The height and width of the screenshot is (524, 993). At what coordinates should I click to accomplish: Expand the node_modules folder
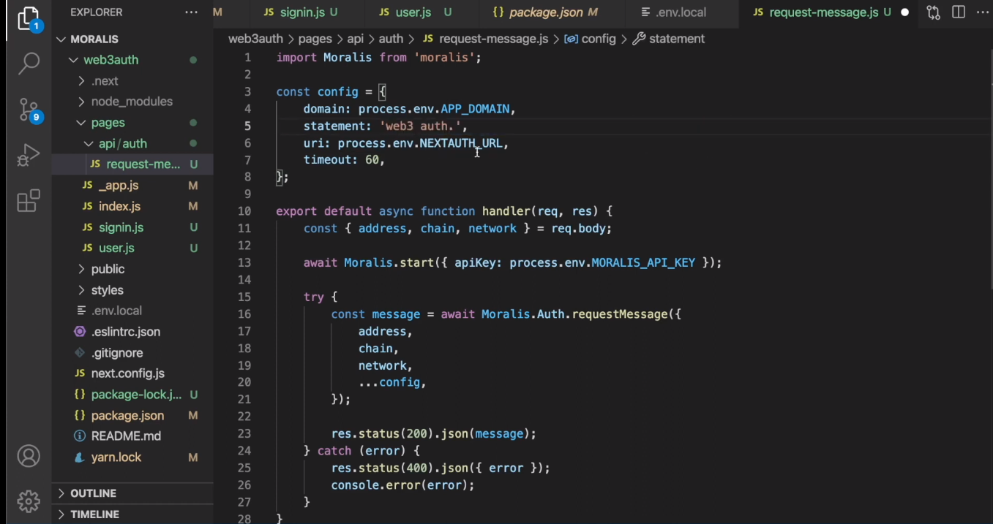(x=132, y=102)
